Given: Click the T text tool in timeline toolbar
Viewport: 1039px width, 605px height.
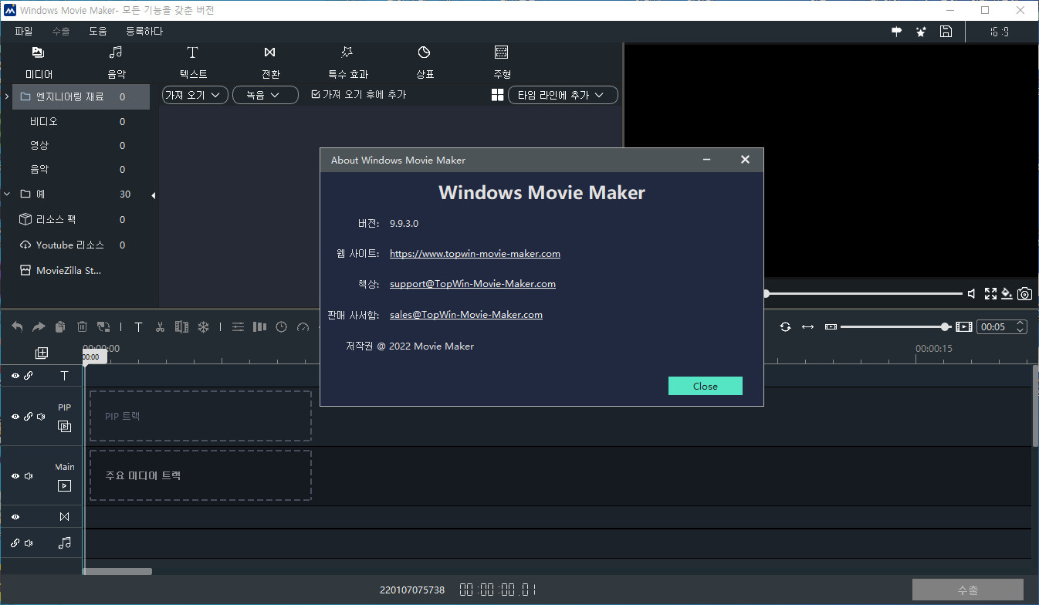Looking at the screenshot, I should click(x=138, y=327).
